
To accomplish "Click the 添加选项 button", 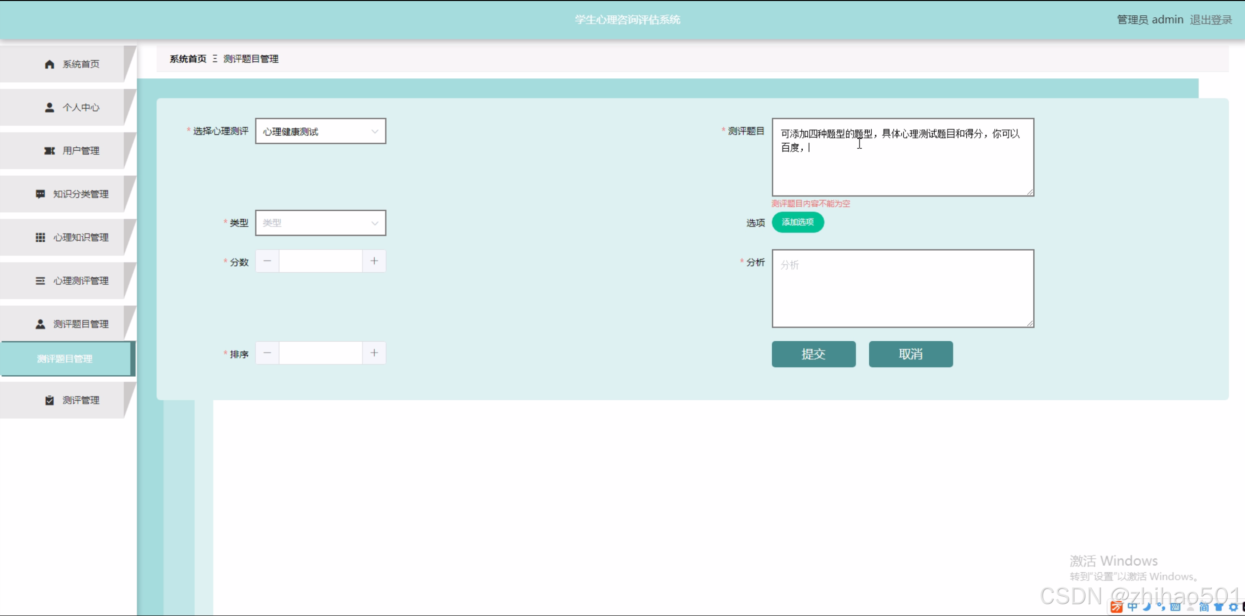I will (x=797, y=222).
